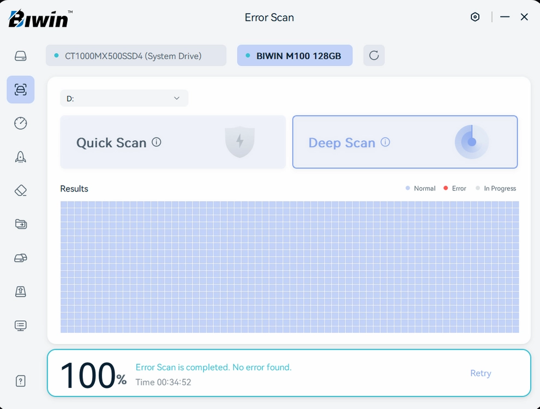Open the disk clone sidebar icon
The height and width of the screenshot is (409, 540).
click(21, 258)
